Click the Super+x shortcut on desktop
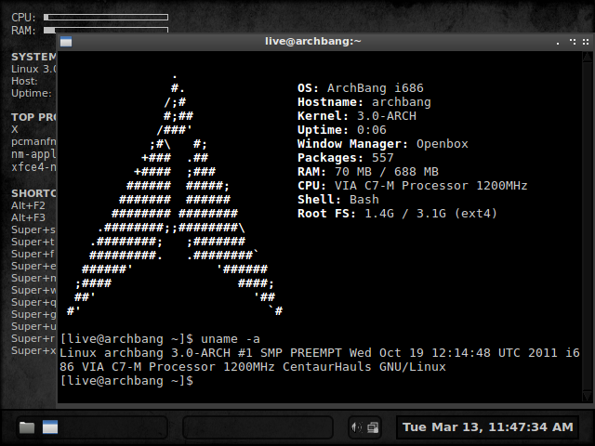 click(33, 351)
